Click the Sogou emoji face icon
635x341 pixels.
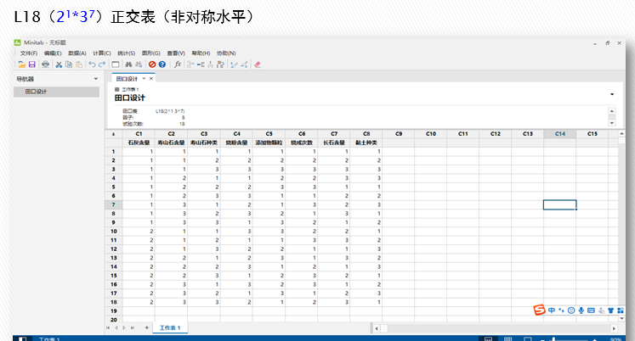point(571,310)
